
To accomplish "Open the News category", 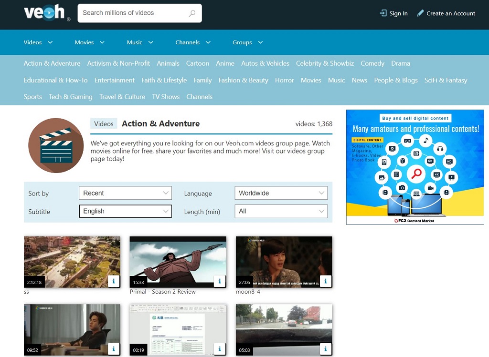I will click(360, 80).
